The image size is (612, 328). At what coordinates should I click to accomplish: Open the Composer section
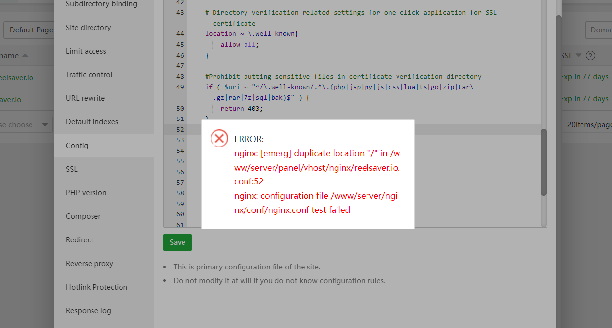[x=83, y=216]
